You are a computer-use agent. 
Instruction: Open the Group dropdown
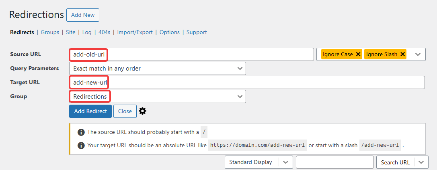[158, 96]
